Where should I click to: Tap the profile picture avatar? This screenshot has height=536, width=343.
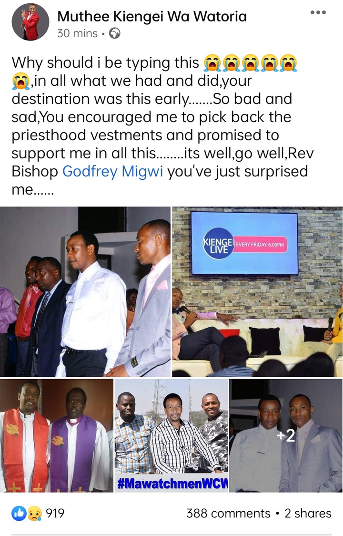coord(30,22)
